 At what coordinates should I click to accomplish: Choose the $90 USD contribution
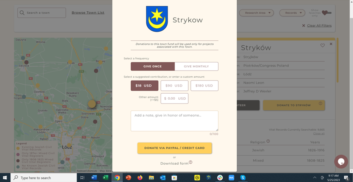coord(174,86)
